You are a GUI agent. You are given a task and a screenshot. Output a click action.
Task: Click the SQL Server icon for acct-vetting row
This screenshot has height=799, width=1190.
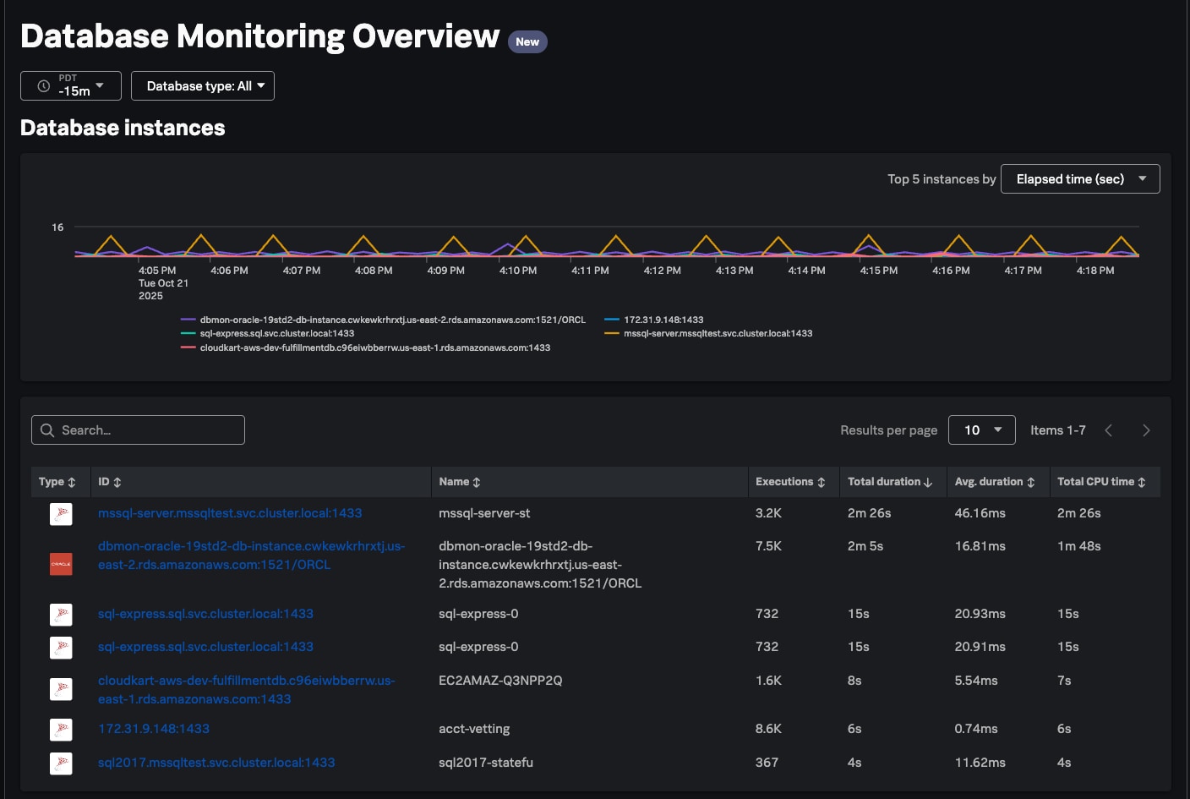(61, 730)
